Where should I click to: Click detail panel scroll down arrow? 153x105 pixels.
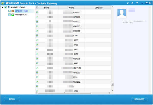coord(150,93)
